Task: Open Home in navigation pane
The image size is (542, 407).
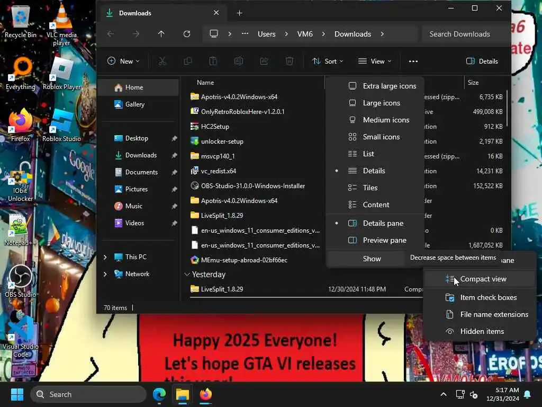Action: [x=139, y=87]
